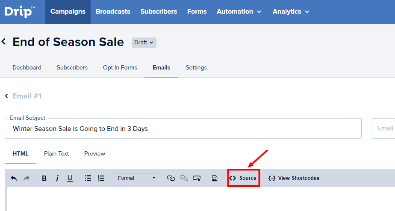Insert an image in the editor
Viewport: 395px width, 211px height.
click(x=215, y=178)
